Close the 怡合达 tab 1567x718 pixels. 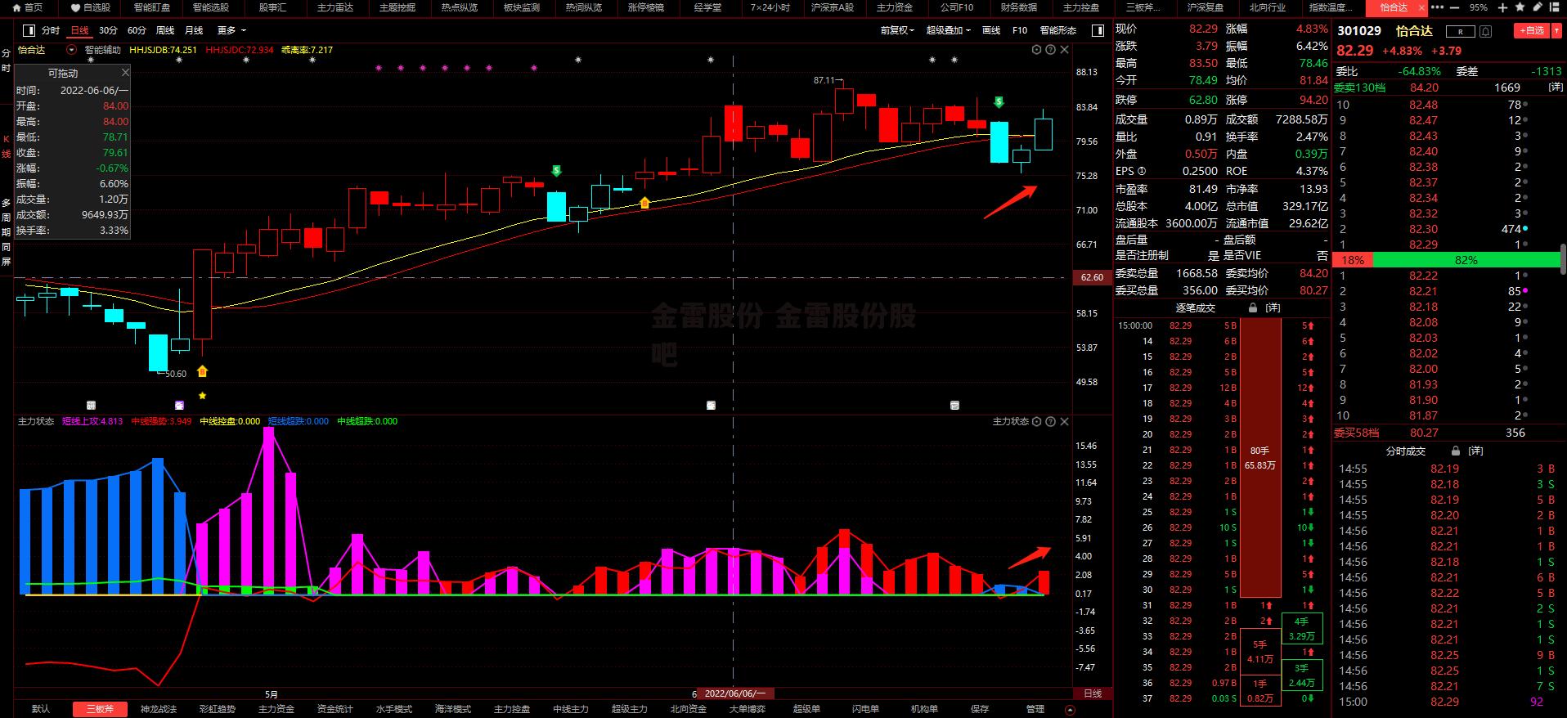click(x=1422, y=8)
